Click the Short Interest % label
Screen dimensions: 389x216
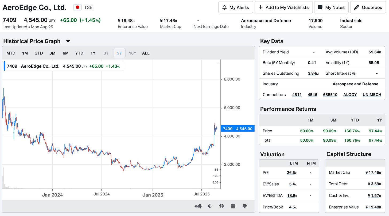[x=341, y=73]
